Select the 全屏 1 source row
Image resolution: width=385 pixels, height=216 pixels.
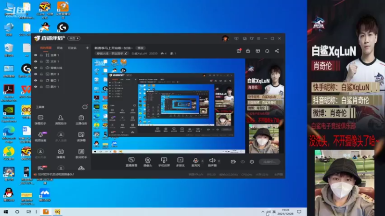coord(62,55)
